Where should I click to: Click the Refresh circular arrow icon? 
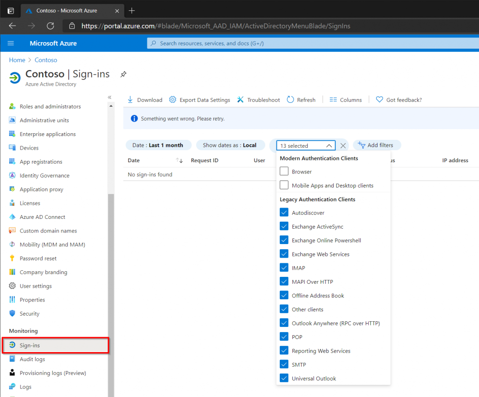(290, 100)
